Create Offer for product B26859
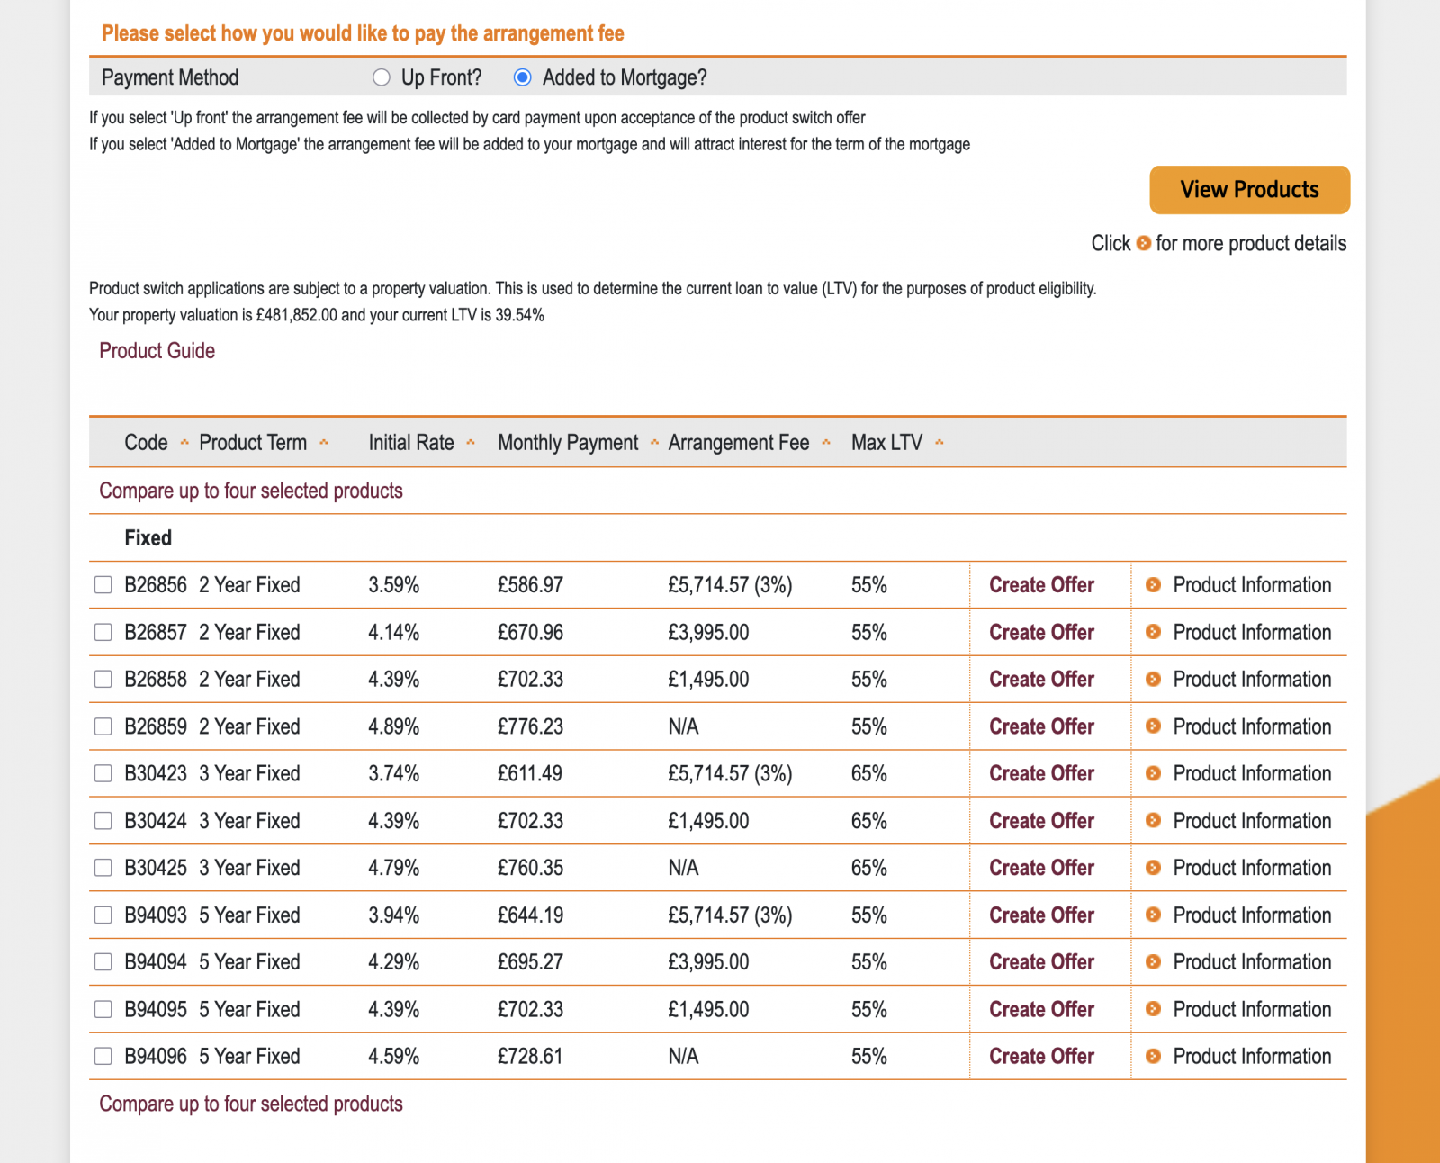Image resolution: width=1440 pixels, height=1163 pixels. [1041, 726]
